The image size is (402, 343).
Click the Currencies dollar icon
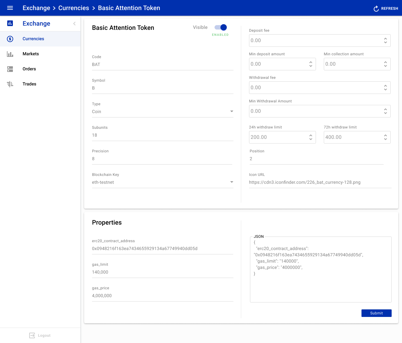[10, 39]
